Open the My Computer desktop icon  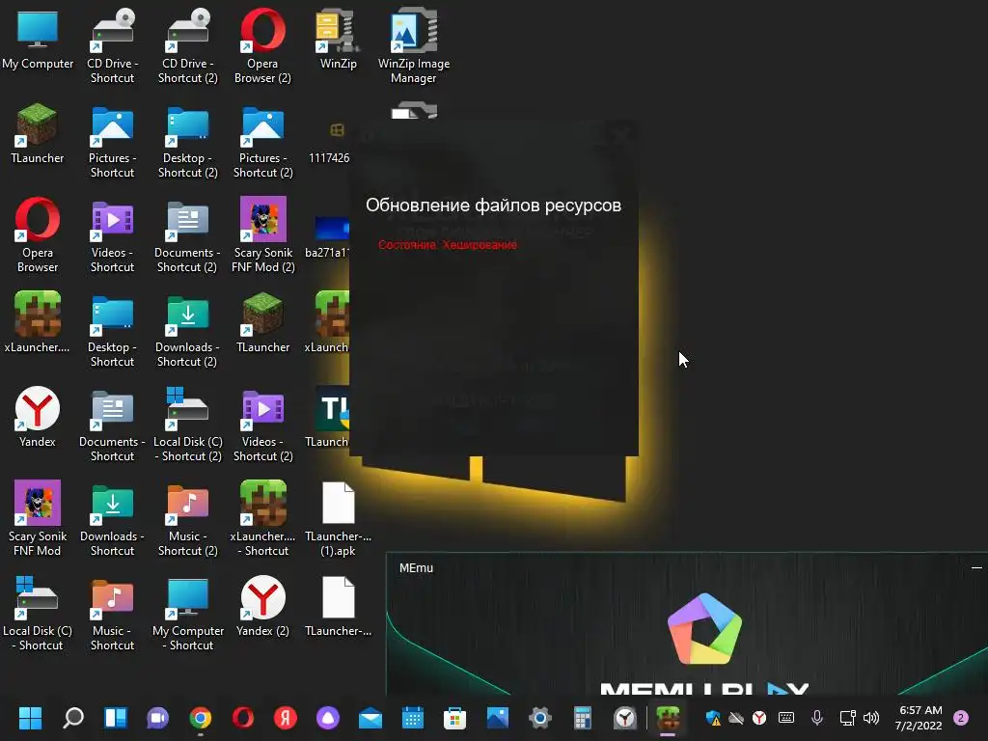click(38, 40)
